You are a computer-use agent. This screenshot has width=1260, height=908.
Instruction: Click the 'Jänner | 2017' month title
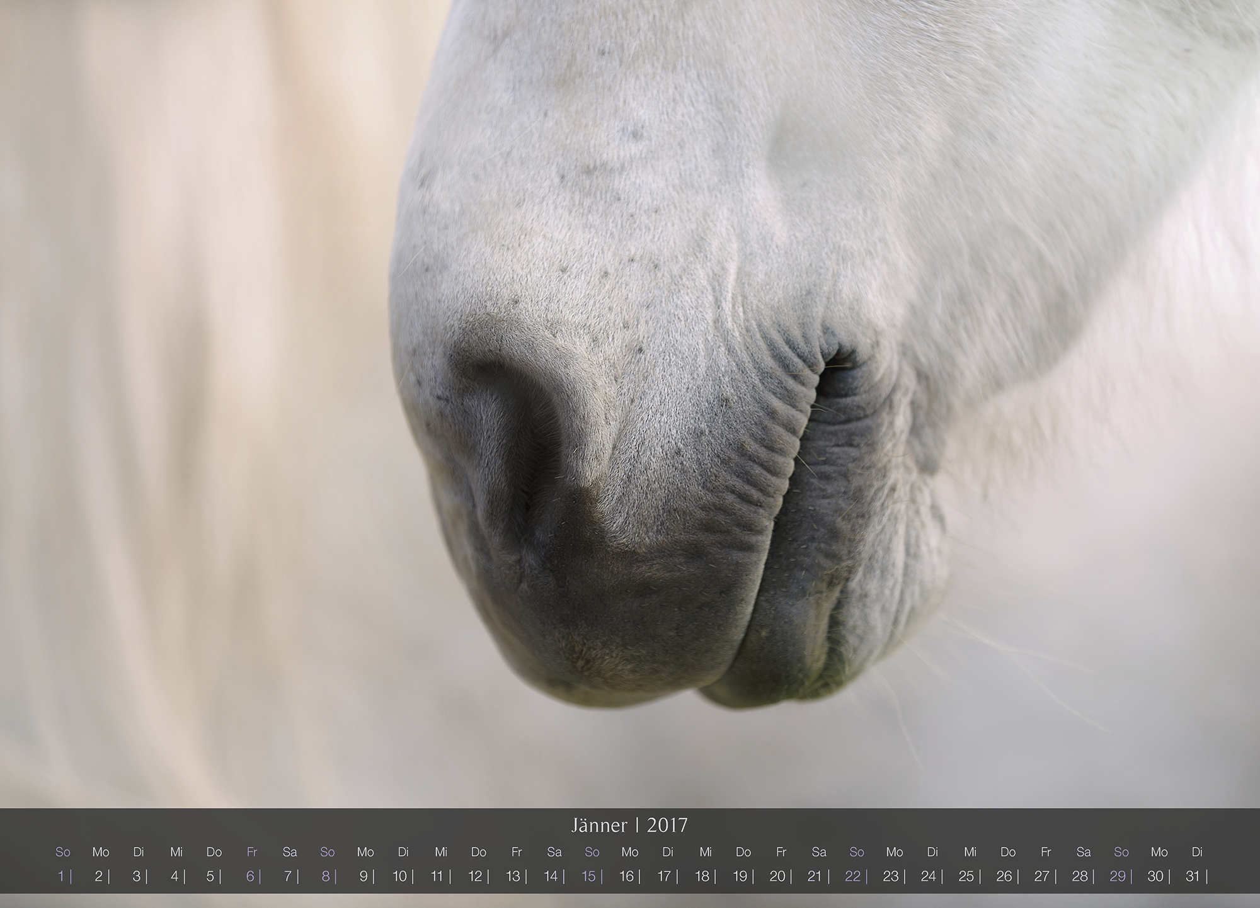click(x=629, y=825)
